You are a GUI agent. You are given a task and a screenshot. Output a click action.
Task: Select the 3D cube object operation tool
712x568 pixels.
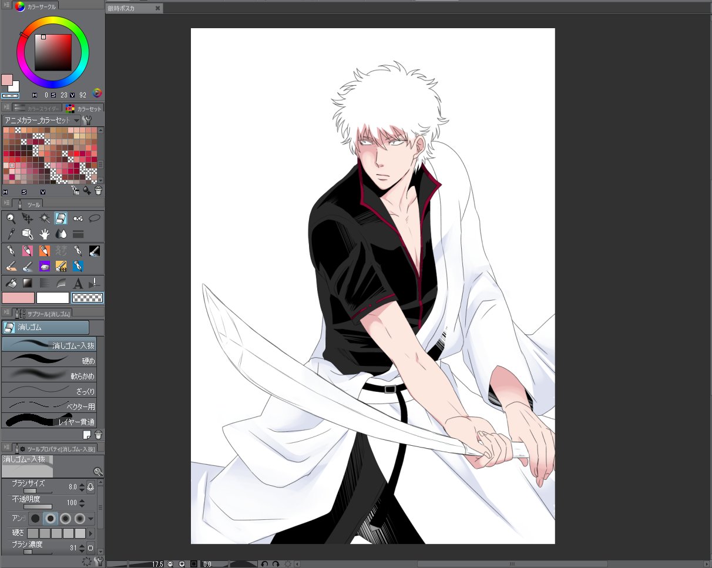click(x=27, y=234)
